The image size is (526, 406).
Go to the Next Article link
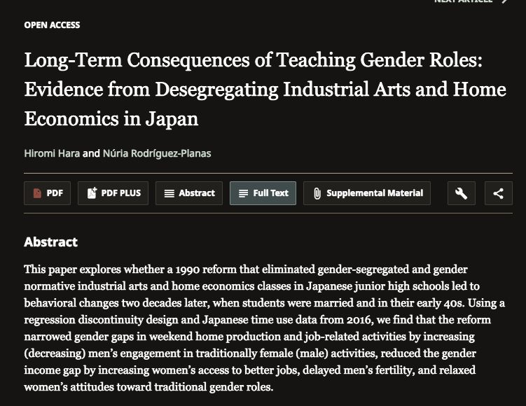click(463, 1)
